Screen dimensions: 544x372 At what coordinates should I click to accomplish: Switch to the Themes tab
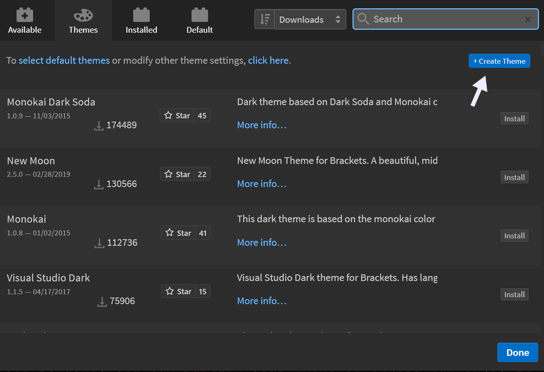click(83, 21)
